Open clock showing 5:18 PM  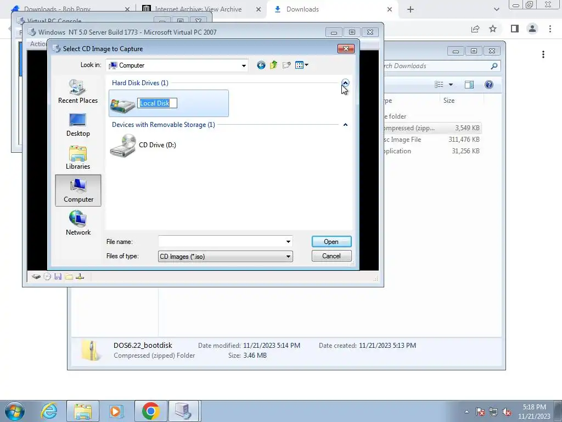[x=534, y=412]
